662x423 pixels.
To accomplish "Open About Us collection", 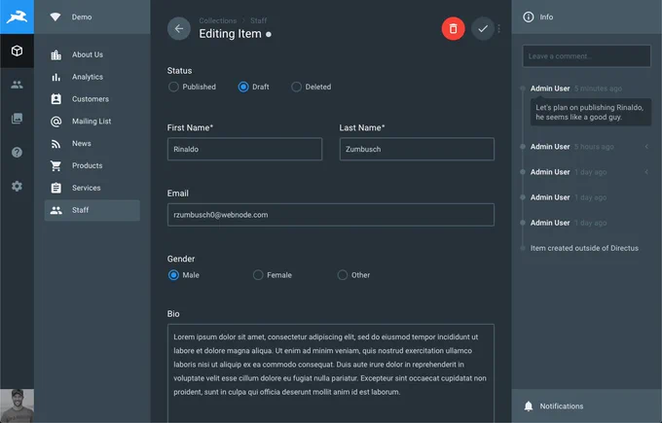I will click(x=92, y=54).
